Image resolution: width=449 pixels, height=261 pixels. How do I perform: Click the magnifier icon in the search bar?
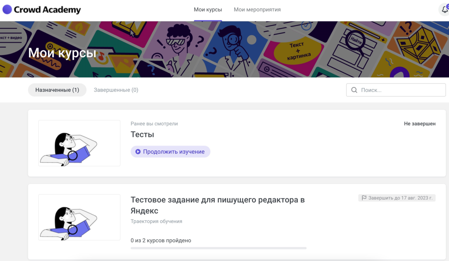tap(354, 90)
